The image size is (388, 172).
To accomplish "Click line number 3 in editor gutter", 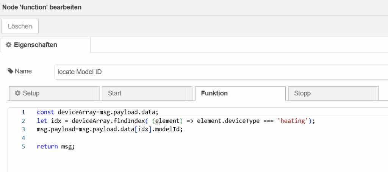I will 23,129.
